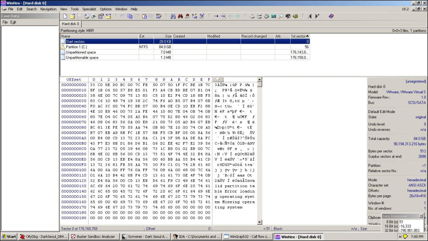Sort by the 1st sector column header
428x241 pixels.
(x=300, y=36)
